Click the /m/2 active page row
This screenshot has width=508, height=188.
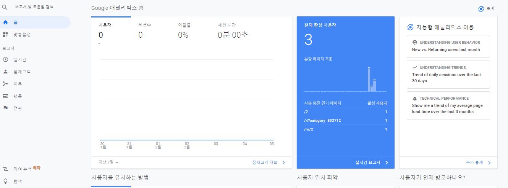point(346,129)
